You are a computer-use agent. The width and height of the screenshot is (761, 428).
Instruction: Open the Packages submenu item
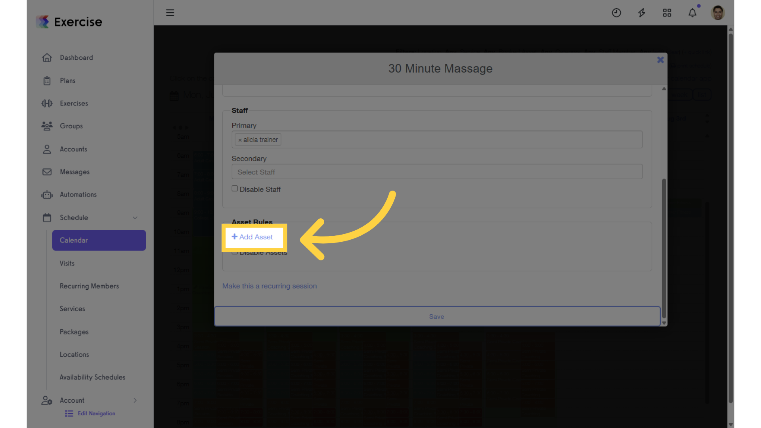[74, 332]
